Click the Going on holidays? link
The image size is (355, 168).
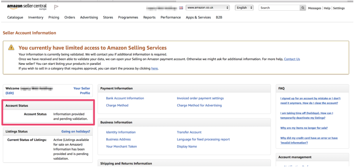pyautogui.click(x=76, y=131)
